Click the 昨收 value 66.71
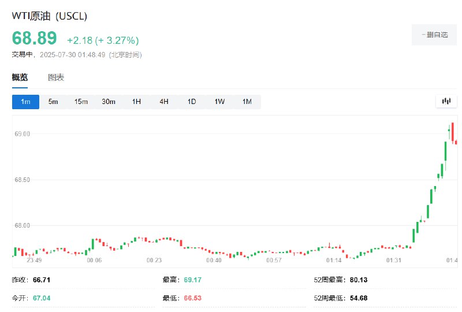 tap(42, 280)
